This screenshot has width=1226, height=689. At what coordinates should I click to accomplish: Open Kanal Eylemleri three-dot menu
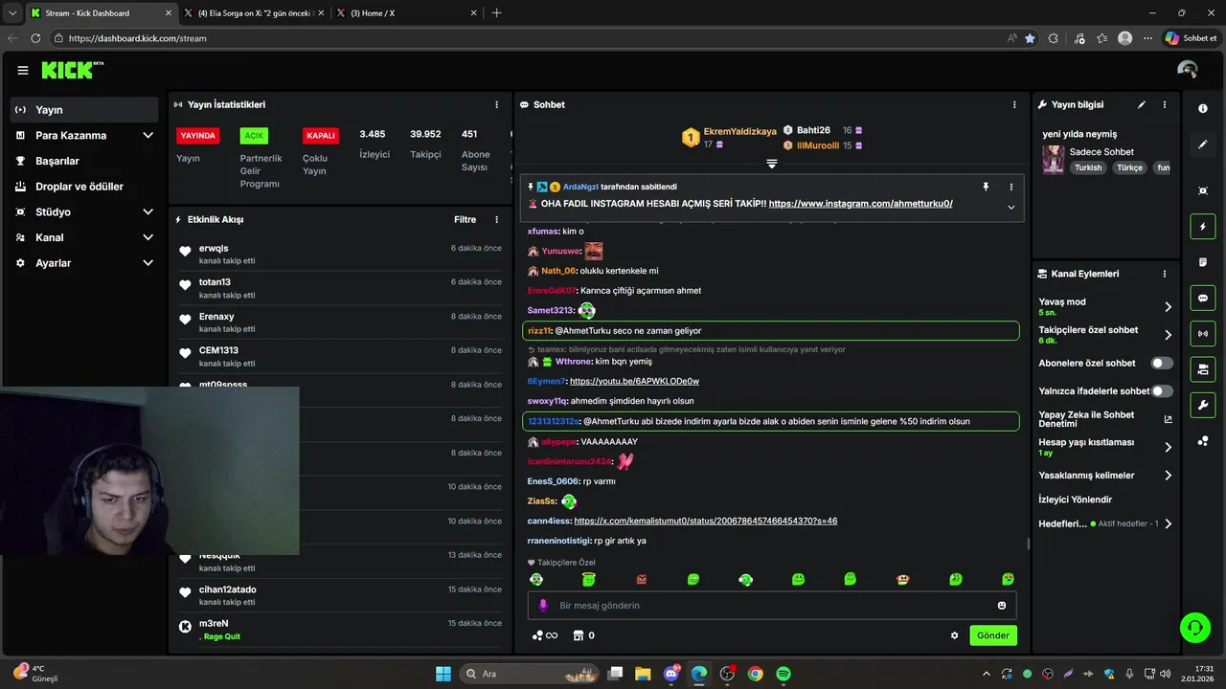click(1165, 274)
